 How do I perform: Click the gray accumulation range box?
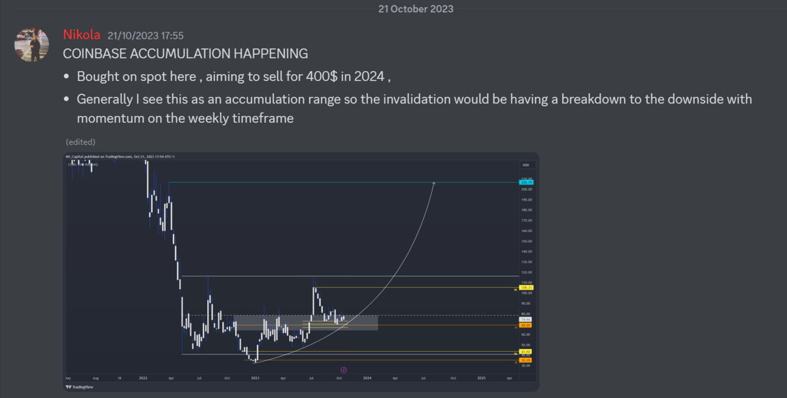coord(306,323)
